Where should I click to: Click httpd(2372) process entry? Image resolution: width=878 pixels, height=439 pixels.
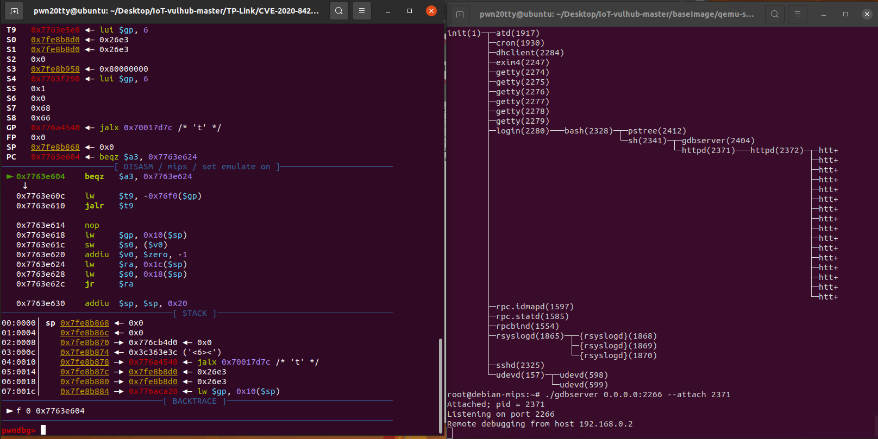coord(777,150)
